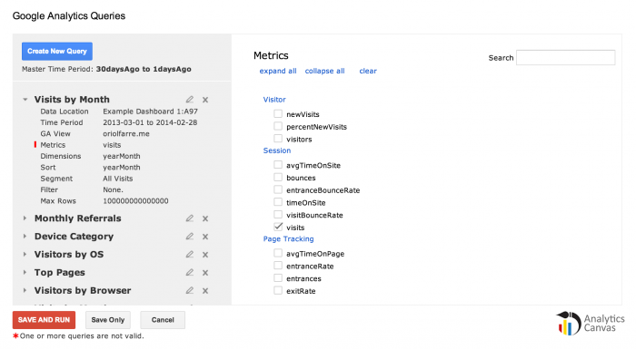Click the Analytics Canvas logo
Viewport: 636px width, 349px height.
pyautogui.click(x=591, y=324)
